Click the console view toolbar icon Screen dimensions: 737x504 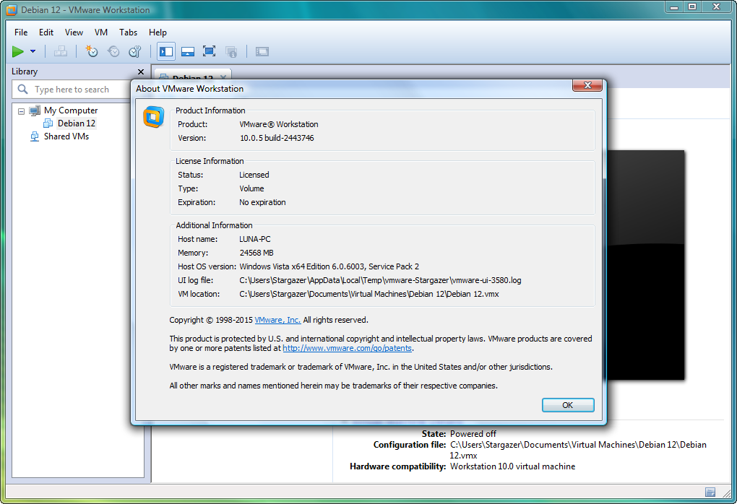click(262, 51)
